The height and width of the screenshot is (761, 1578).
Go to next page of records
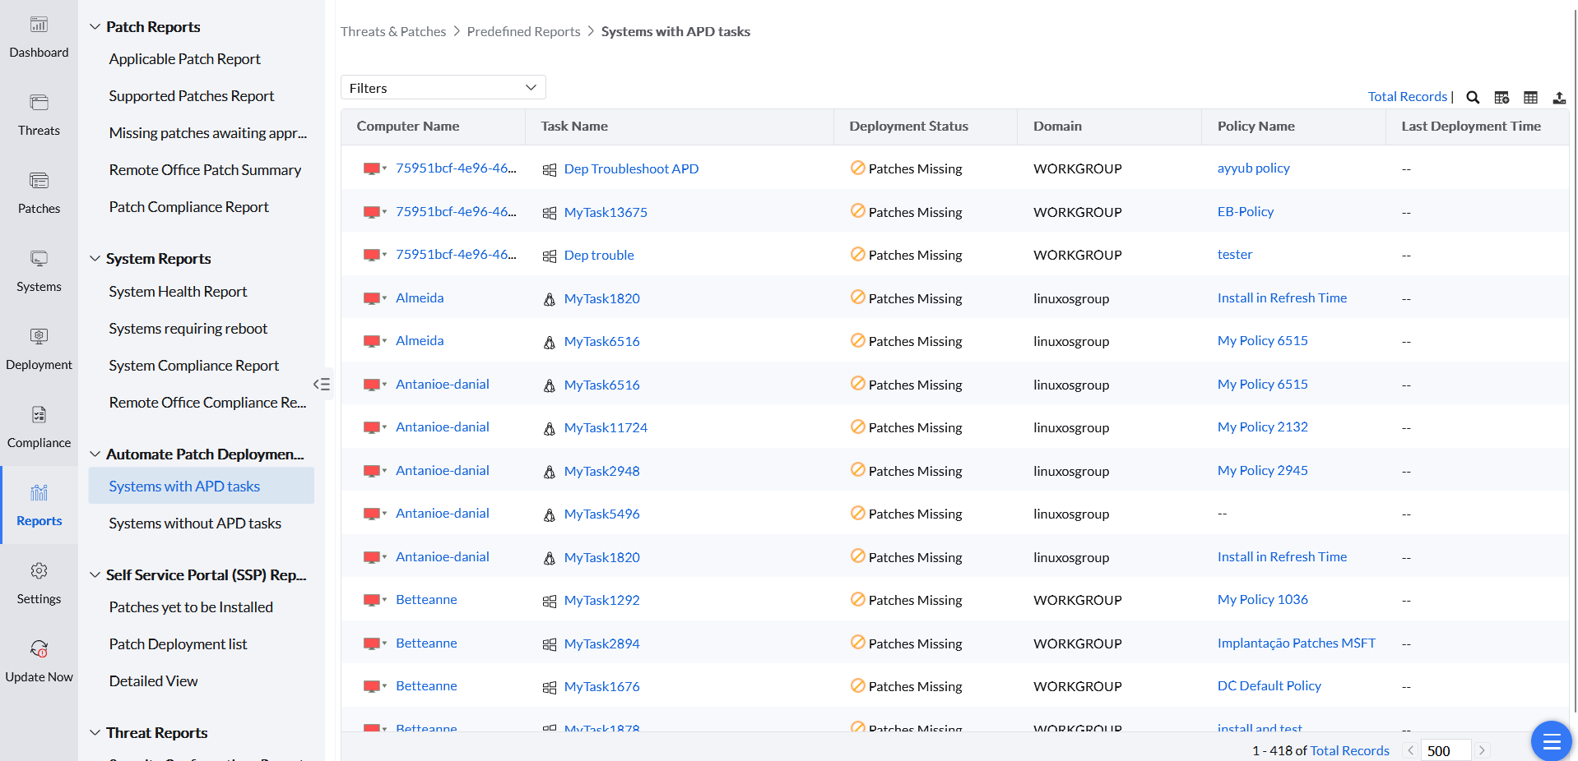click(x=1482, y=750)
